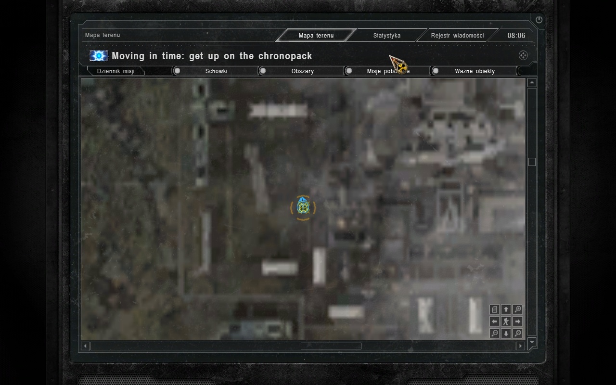616x385 pixels.
Task: Pan the map up with the arrow button
Action: (x=506, y=309)
